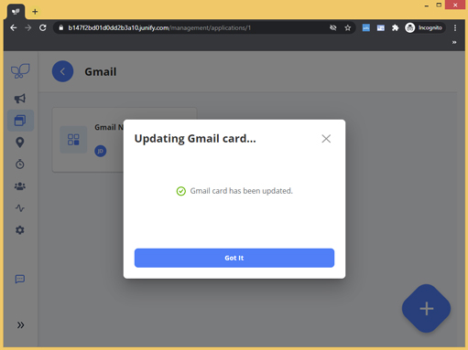Minimize the browser window

[427, 5]
